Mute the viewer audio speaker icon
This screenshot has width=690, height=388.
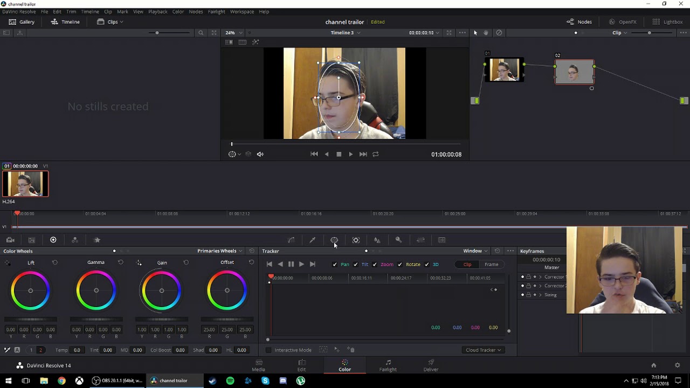(260, 154)
